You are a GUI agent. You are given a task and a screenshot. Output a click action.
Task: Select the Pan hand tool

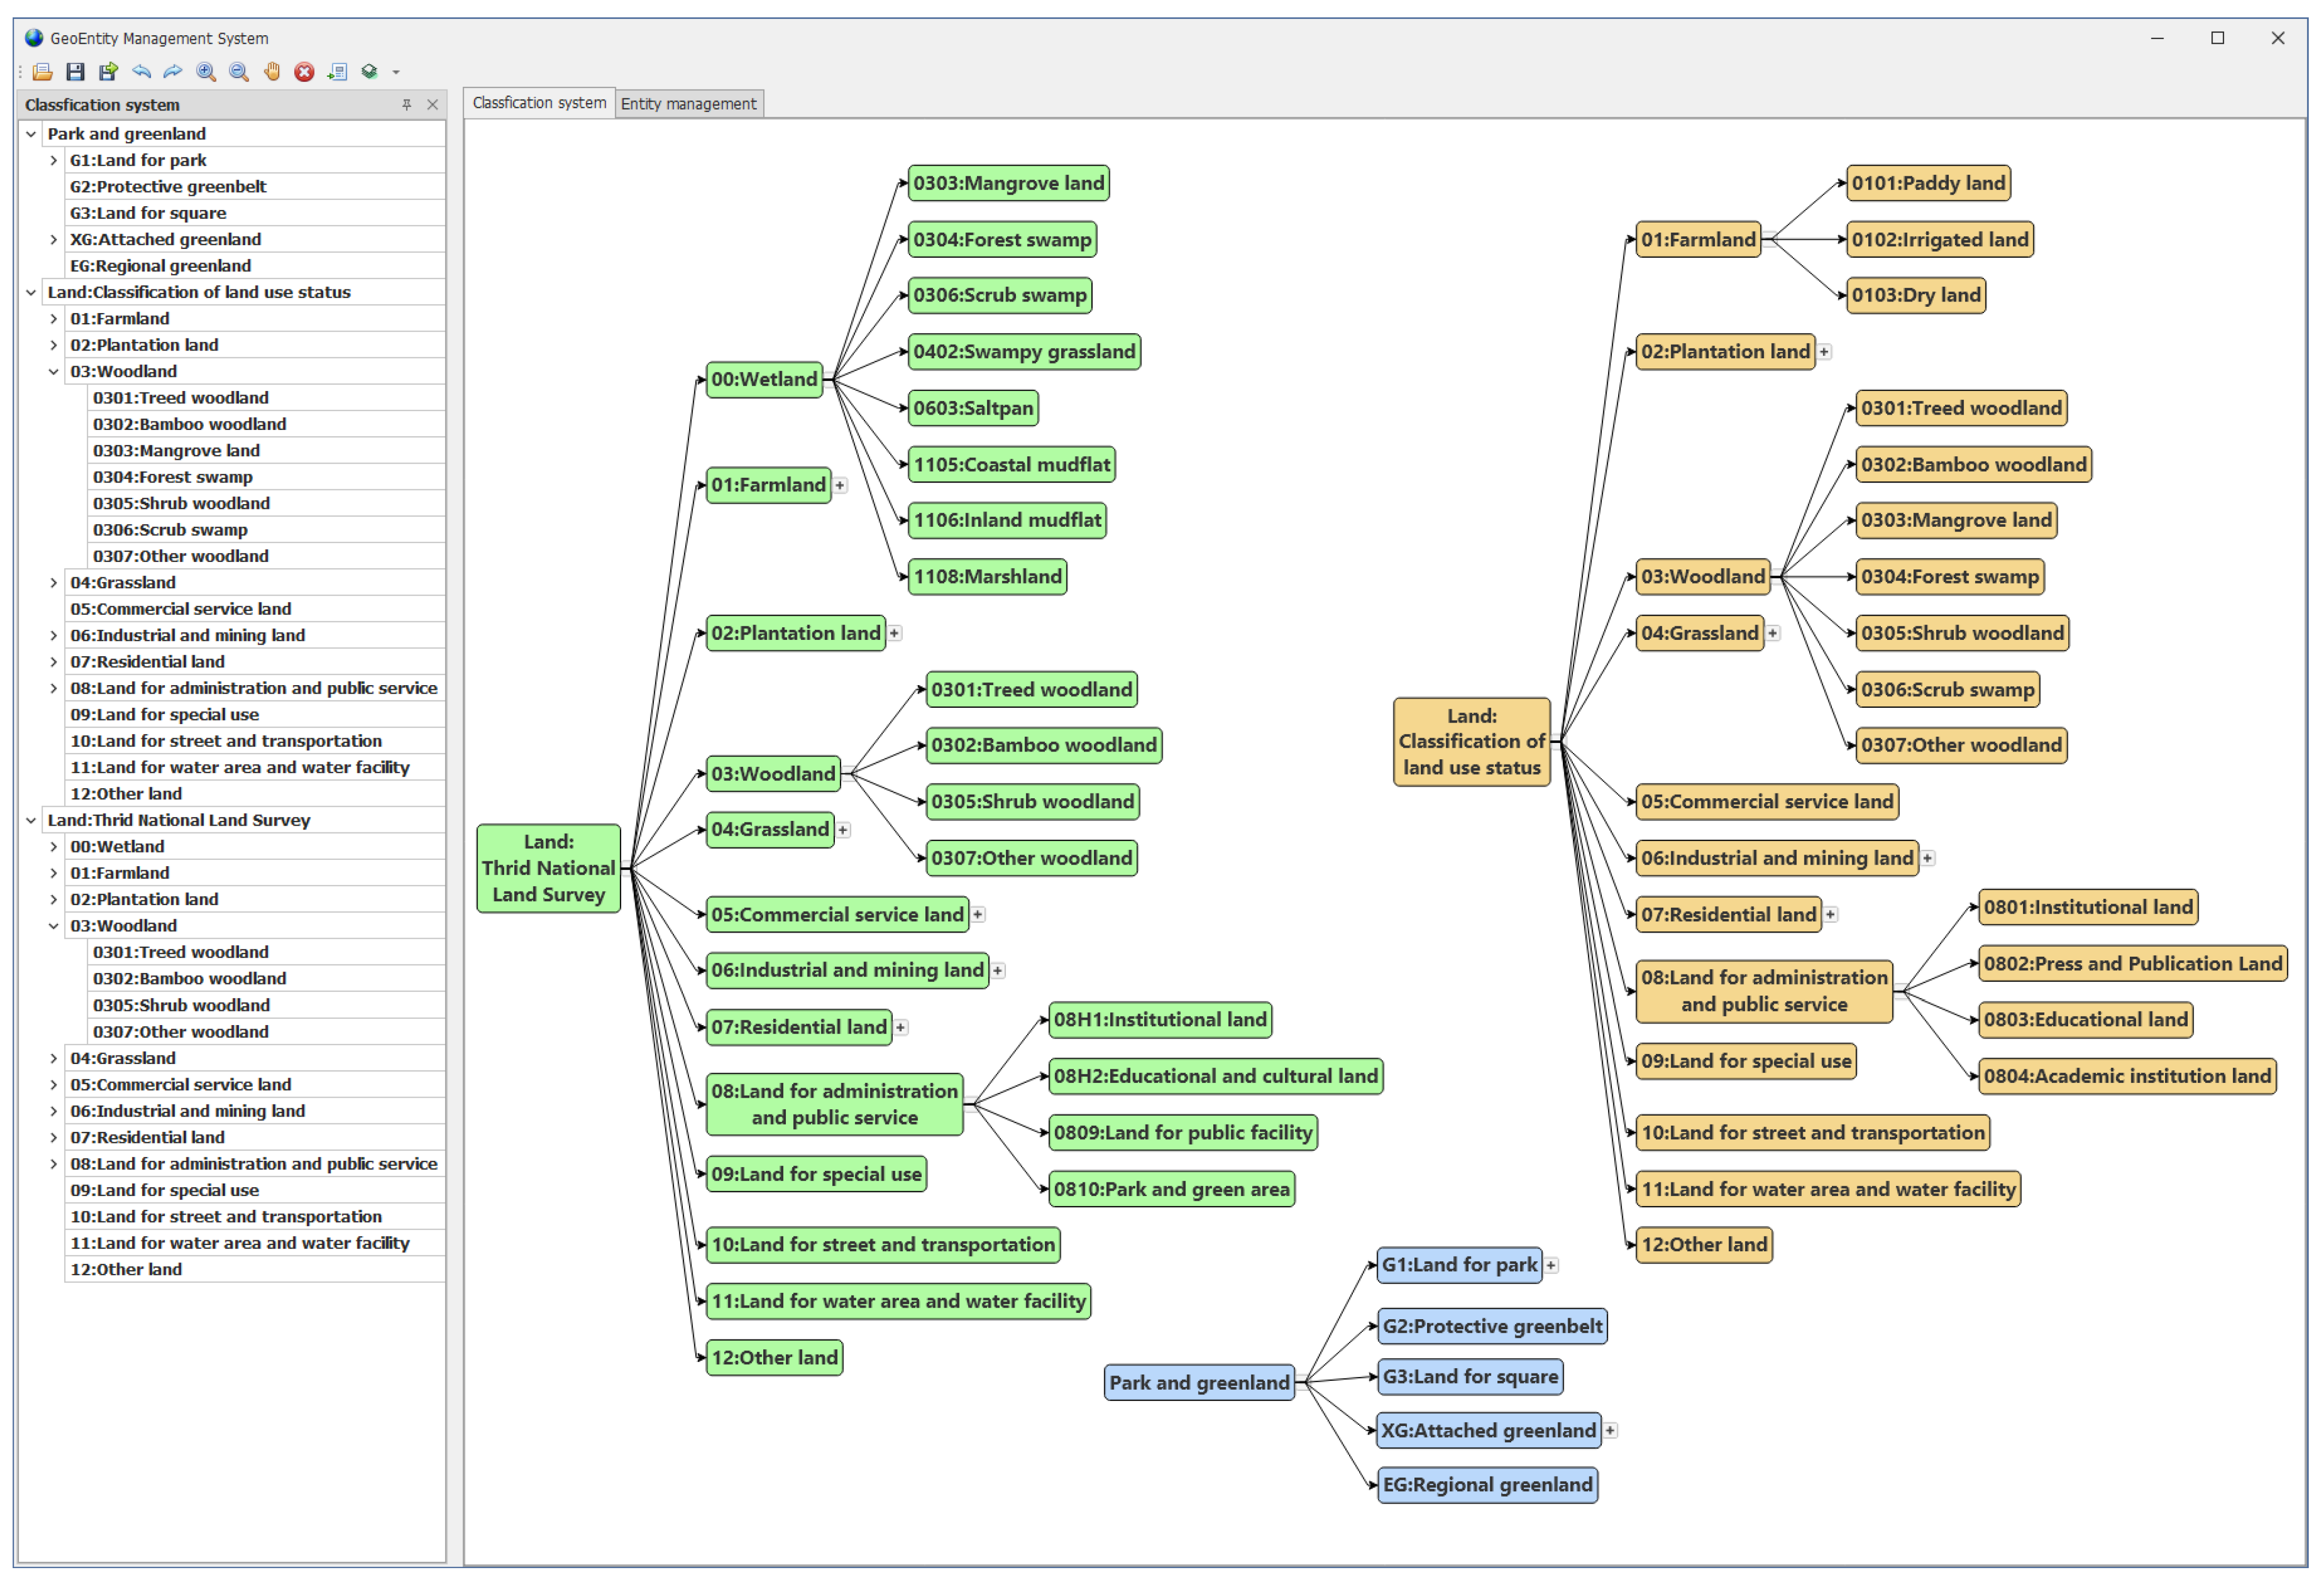272,72
